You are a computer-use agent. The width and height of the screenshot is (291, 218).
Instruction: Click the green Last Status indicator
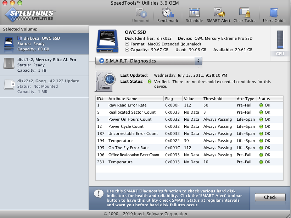coord(150,81)
